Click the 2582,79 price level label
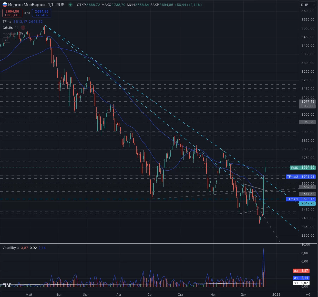Image resolution: width=318 pixels, height=297 pixels. coord(307,187)
